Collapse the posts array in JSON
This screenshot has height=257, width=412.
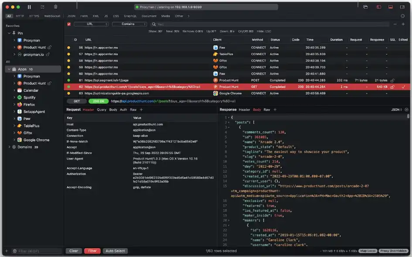click(228, 122)
